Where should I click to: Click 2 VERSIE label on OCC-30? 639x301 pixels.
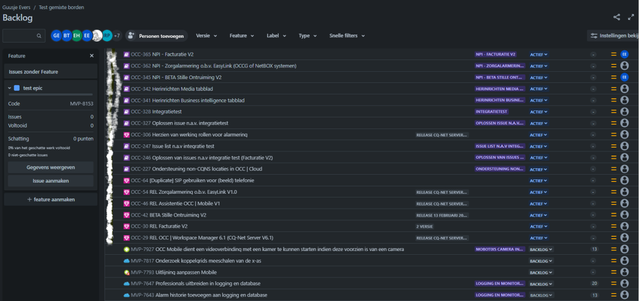(425, 226)
